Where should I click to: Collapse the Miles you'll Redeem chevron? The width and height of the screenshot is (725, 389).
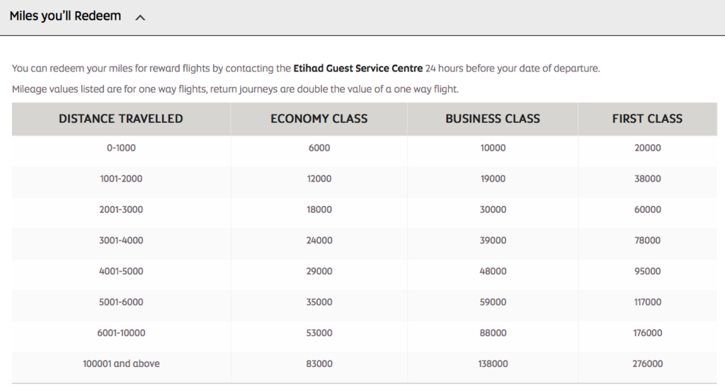tap(140, 18)
